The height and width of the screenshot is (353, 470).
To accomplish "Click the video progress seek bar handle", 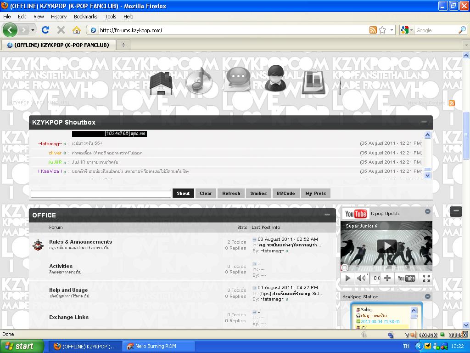I will click(x=345, y=267).
